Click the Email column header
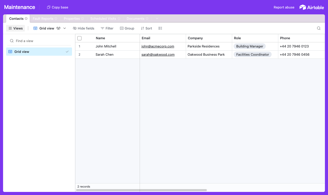This screenshot has height=195, width=328. point(163,38)
